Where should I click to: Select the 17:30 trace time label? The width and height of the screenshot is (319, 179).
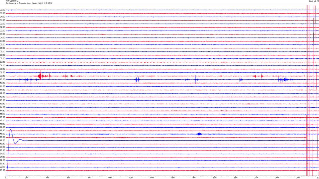(x=2, y=131)
